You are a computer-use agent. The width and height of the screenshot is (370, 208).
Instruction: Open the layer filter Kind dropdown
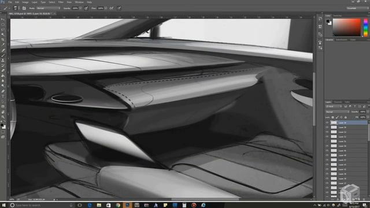tap(334, 106)
